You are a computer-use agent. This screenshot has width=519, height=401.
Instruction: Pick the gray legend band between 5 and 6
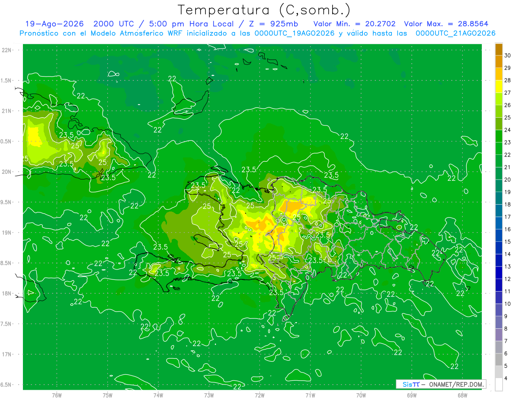[x=499, y=359]
